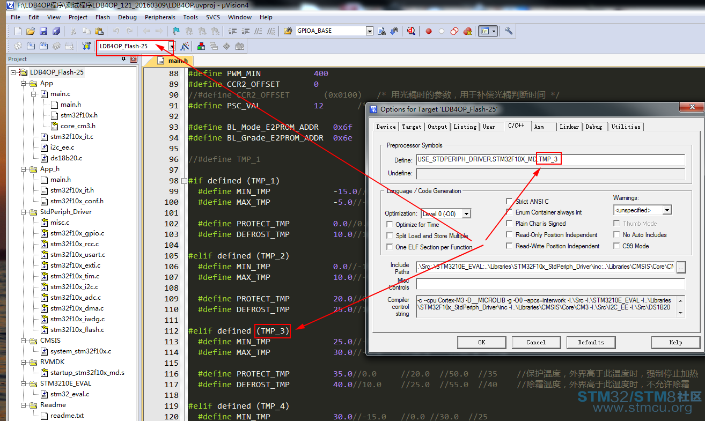Click the Help button in the Options dialog
Image resolution: width=705 pixels, height=421 pixels.
[675, 342]
